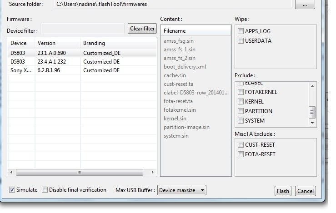Click the Cancel button
This screenshot has height=213, width=336.
tap(306, 191)
